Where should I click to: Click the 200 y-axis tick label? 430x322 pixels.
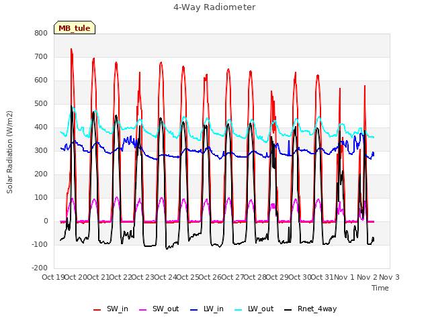point(41,174)
